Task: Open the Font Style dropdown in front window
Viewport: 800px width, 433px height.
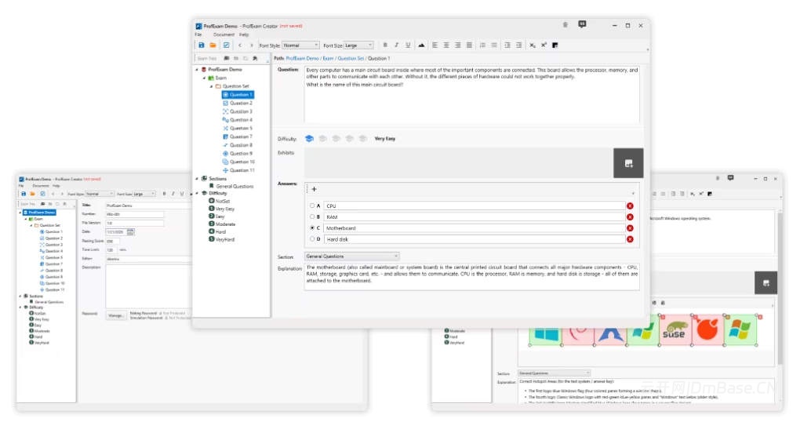Action: 301,45
